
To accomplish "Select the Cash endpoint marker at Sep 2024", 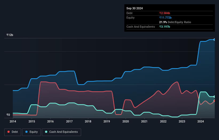I will 214,97.
